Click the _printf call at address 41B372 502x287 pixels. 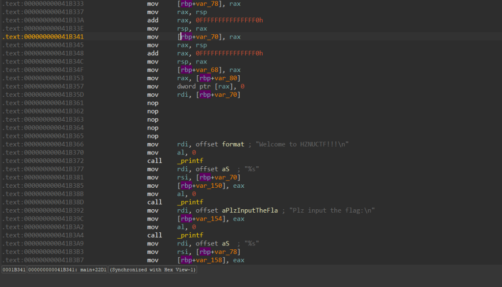click(x=190, y=161)
